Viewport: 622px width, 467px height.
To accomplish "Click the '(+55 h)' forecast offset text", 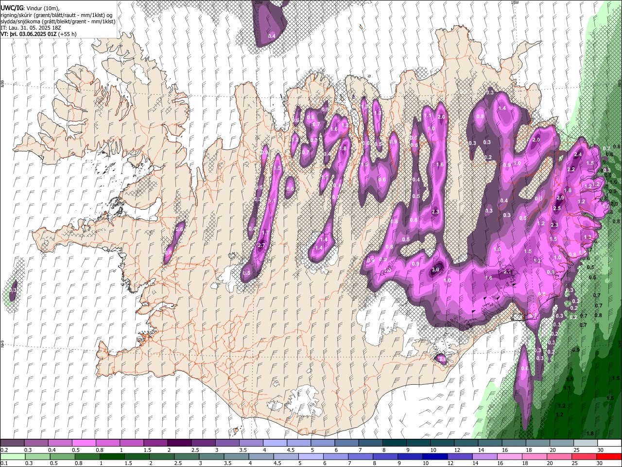I will [x=67, y=34].
